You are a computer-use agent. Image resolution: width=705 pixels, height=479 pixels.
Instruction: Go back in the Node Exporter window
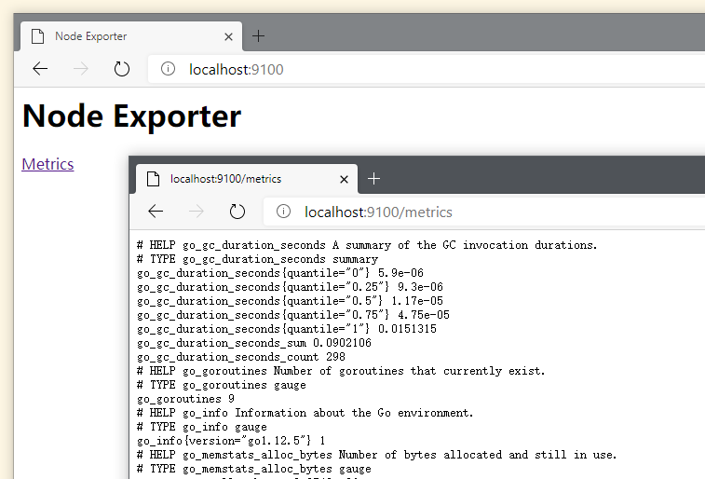click(40, 69)
